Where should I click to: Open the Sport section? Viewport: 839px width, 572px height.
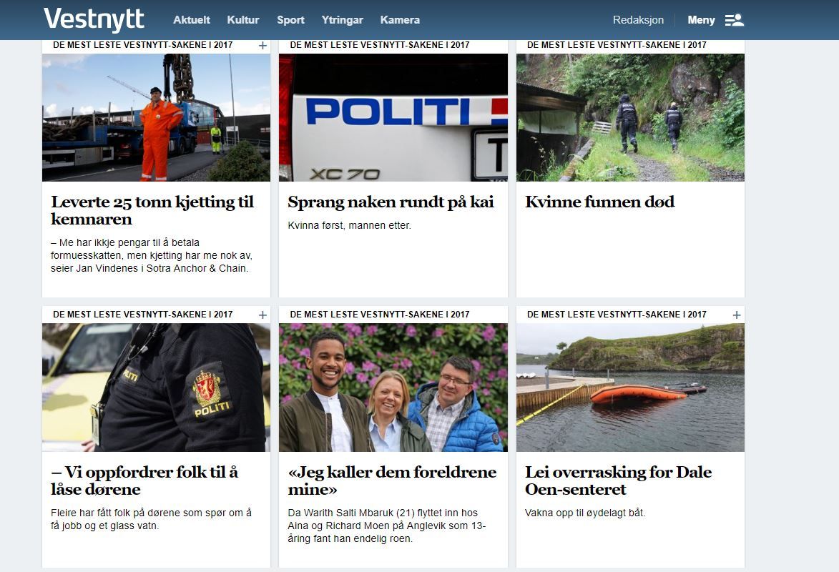tap(290, 20)
